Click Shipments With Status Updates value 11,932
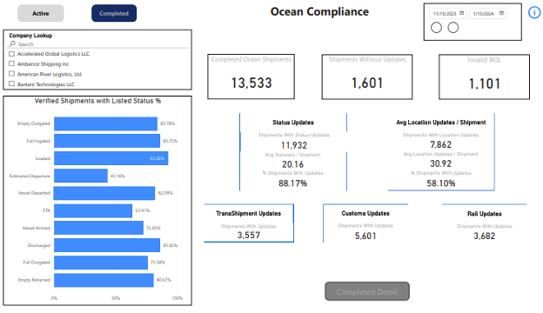The width and height of the screenshot is (543, 313). [294, 145]
